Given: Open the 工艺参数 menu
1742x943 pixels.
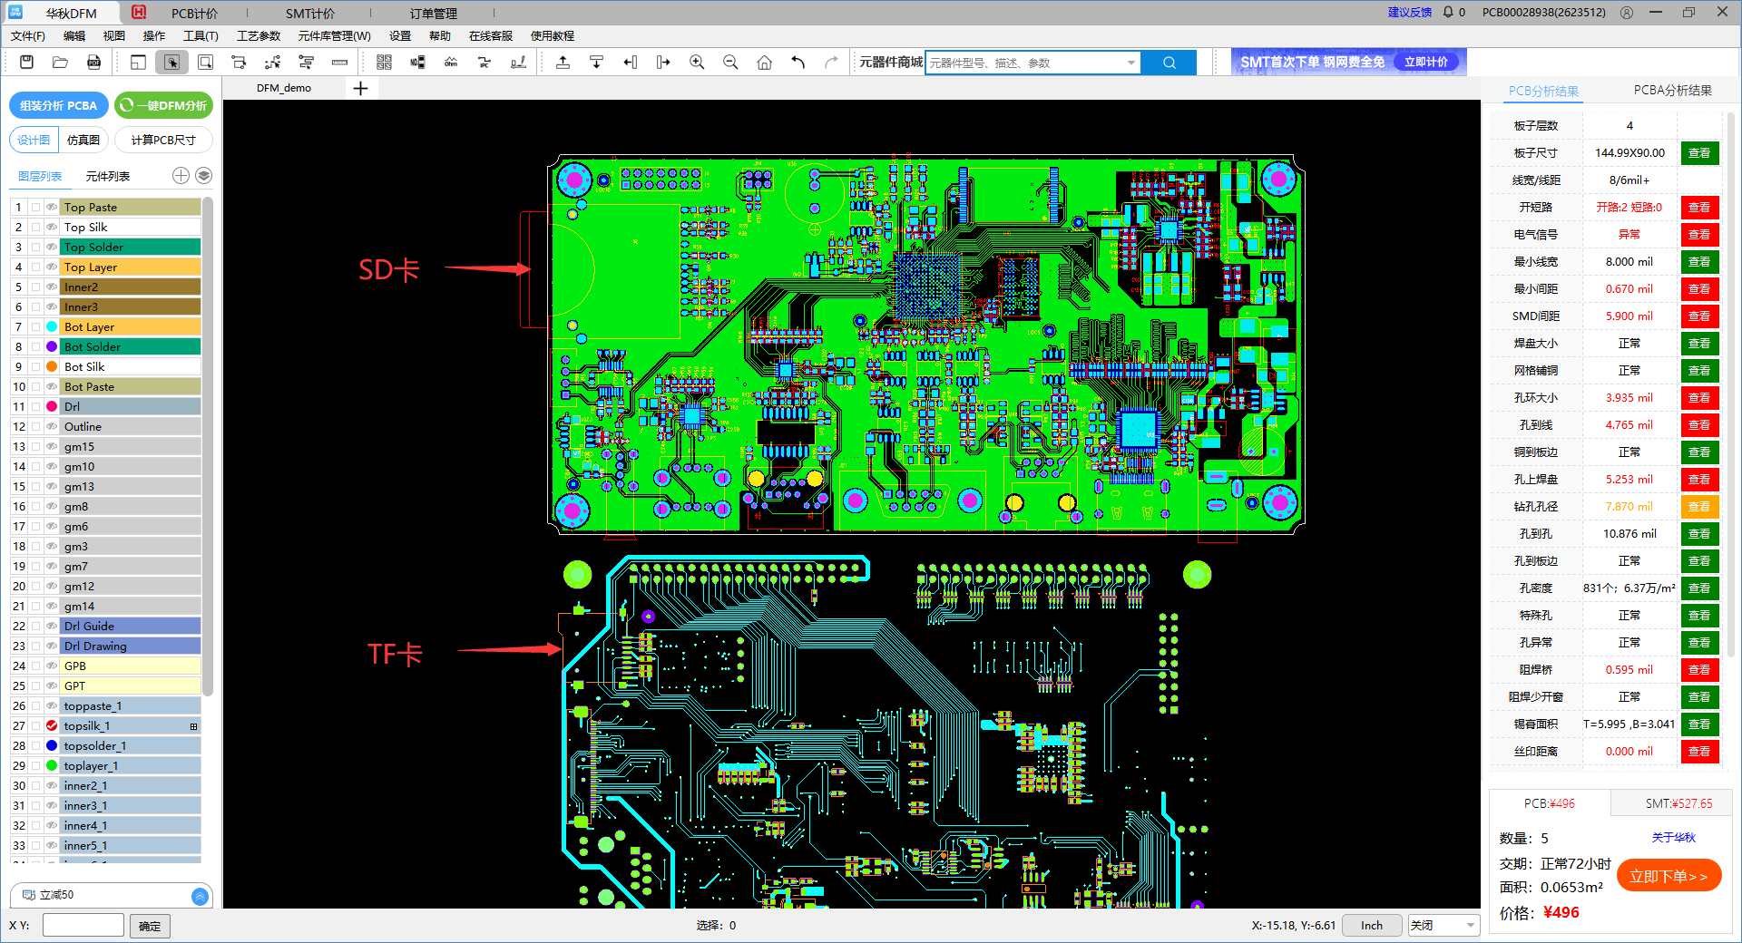Looking at the screenshot, I should (x=259, y=36).
